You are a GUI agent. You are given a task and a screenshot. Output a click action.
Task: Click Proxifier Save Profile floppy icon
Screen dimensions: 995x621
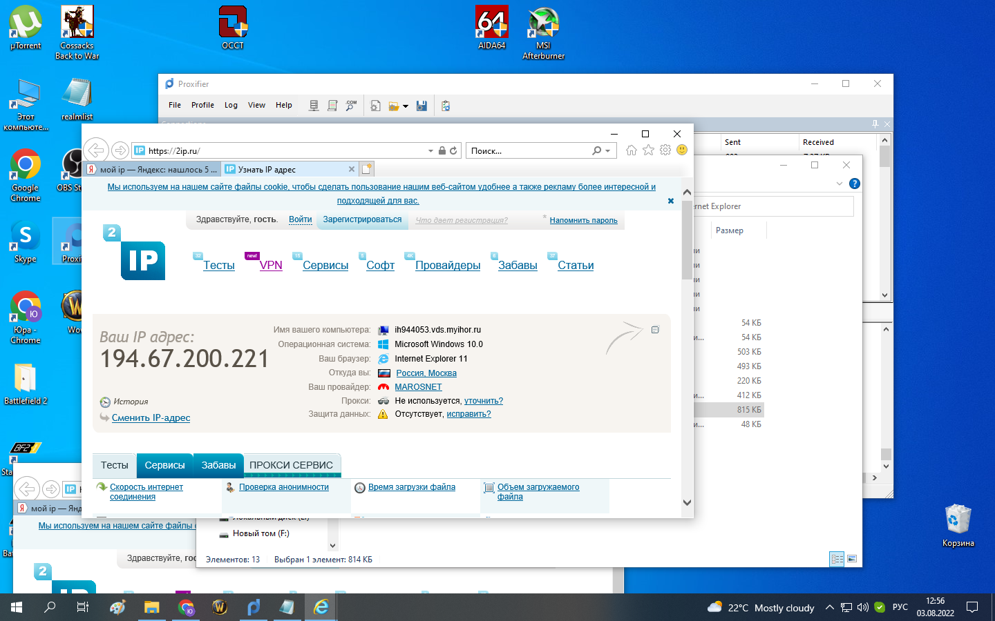click(x=421, y=106)
